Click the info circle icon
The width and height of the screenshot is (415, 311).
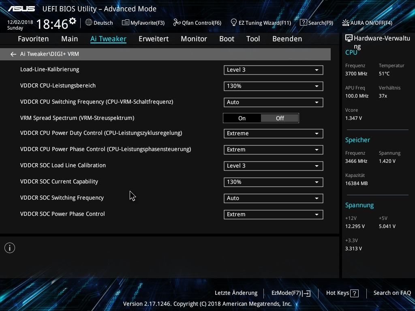click(10, 248)
